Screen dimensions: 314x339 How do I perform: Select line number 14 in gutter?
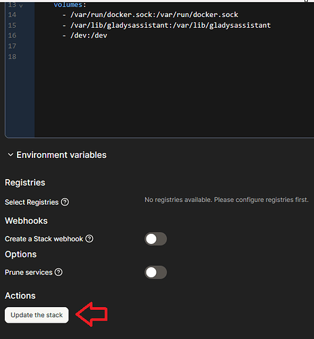(12, 15)
